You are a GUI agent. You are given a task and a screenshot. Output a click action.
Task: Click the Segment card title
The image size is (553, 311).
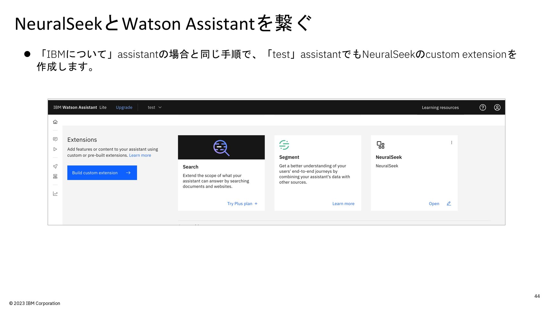[289, 157]
